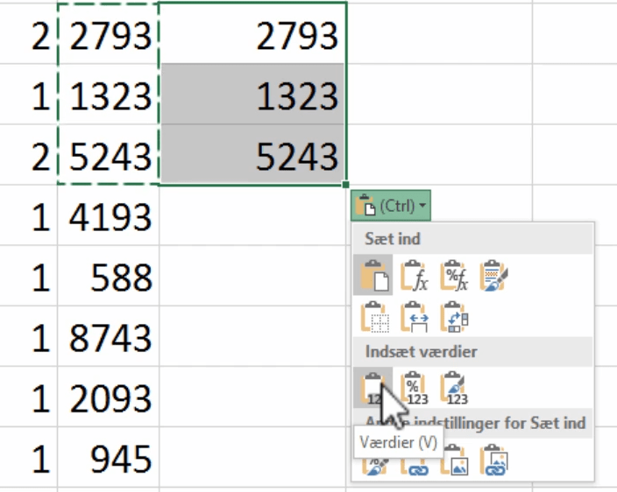Screen dimensions: 617x492
Task: Select Keep Source Formatting paste icon
Action: (494, 275)
